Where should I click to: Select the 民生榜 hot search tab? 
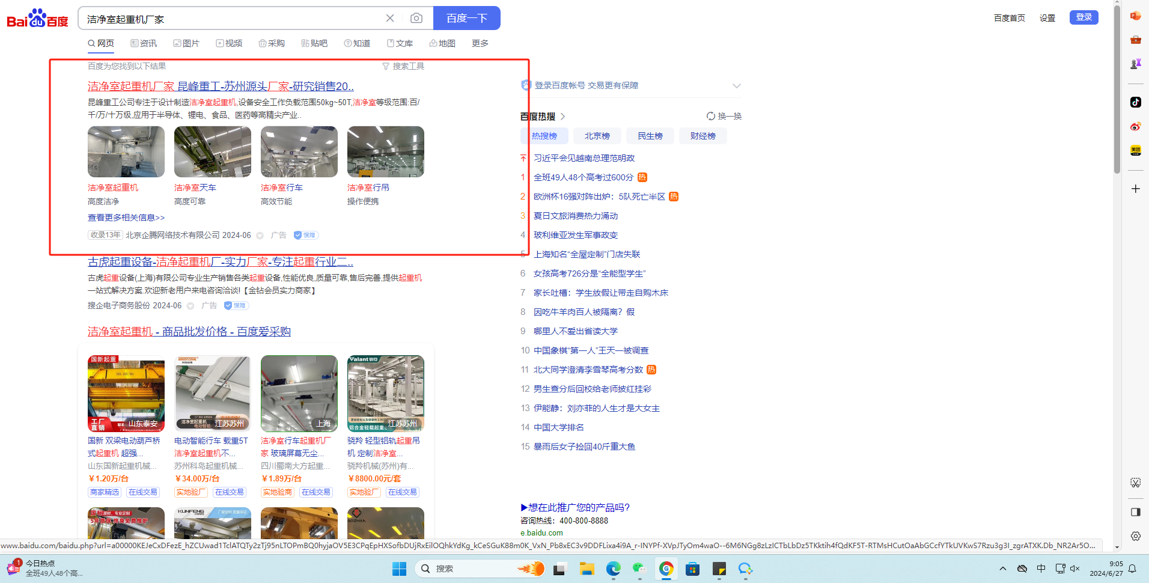point(650,136)
